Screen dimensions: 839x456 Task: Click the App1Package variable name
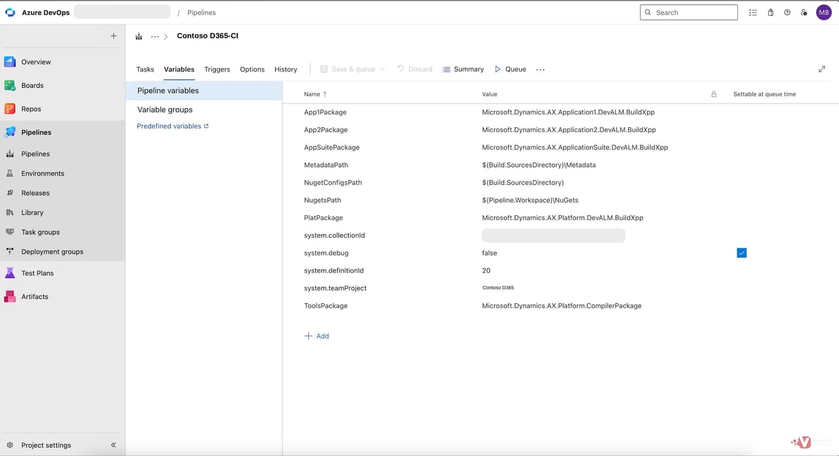point(325,113)
